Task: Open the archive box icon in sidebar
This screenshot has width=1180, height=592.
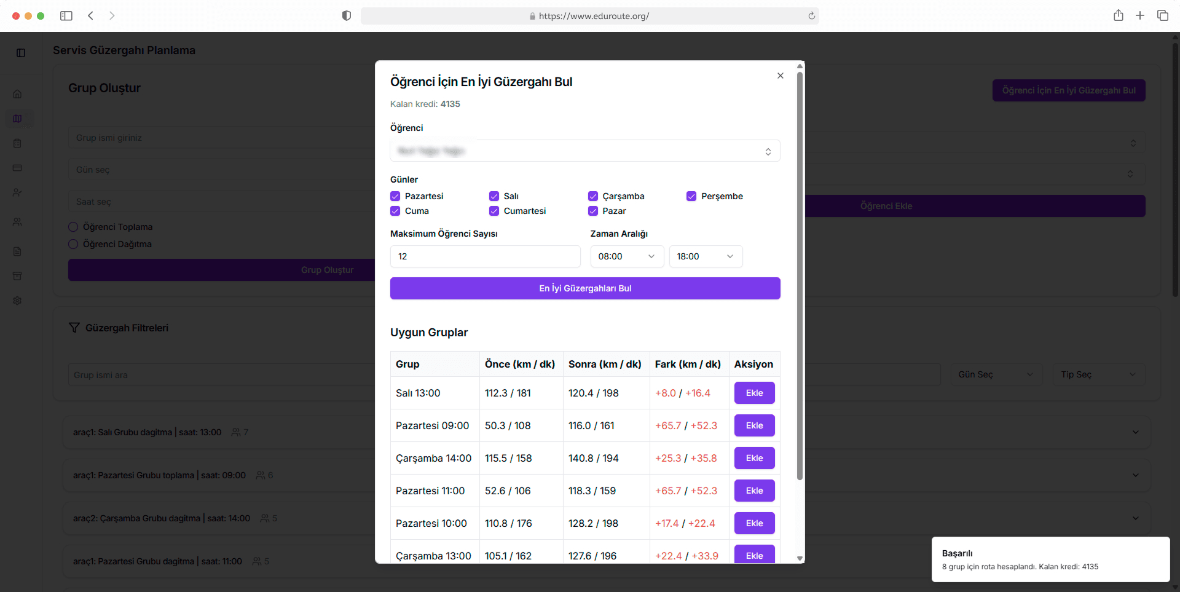Action: [17, 276]
